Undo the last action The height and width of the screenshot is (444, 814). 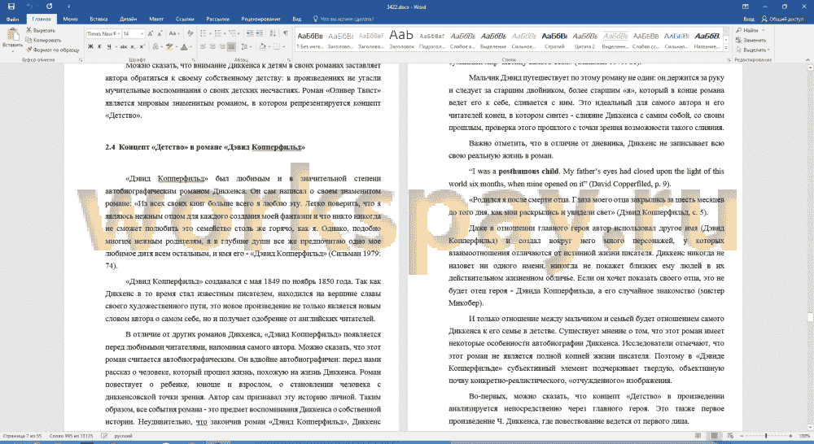point(29,7)
